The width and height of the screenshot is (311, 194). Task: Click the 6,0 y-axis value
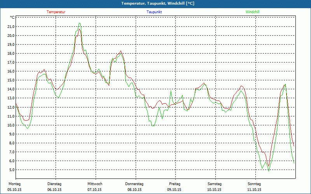pyautogui.click(x=12, y=161)
